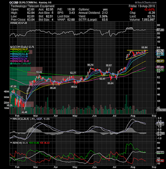This screenshot has height=169, width=166.
Task: Click the -0.44% percent change value
Action: pyautogui.click(x=150, y=10)
